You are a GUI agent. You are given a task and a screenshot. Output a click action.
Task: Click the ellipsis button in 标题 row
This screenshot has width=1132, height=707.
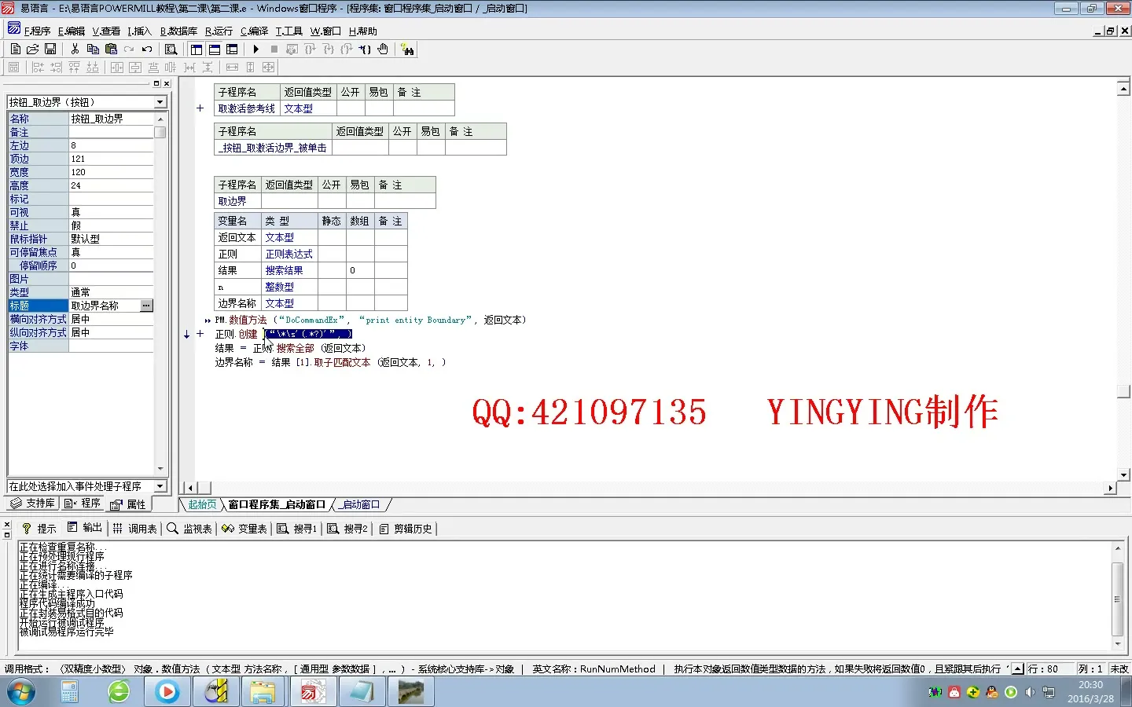pos(146,306)
